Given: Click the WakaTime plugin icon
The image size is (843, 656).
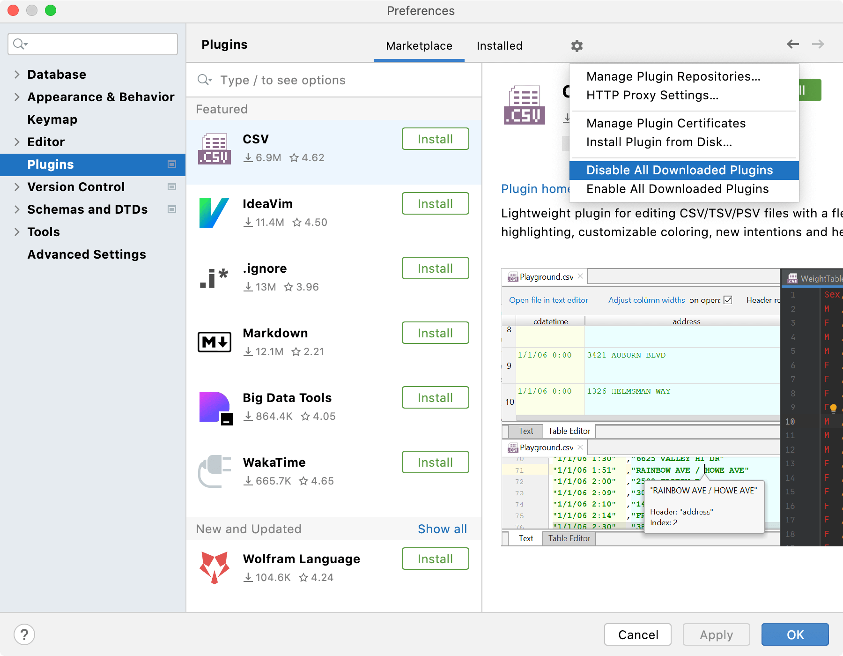Looking at the screenshot, I should point(214,472).
